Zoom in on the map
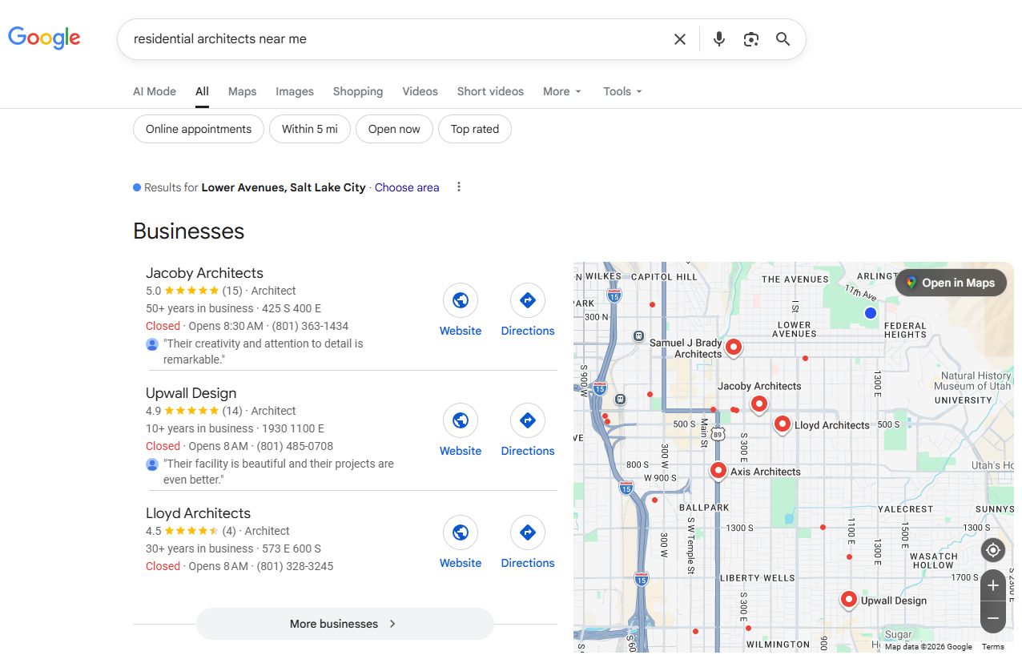This screenshot has width=1022, height=667. pyautogui.click(x=992, y=585)
